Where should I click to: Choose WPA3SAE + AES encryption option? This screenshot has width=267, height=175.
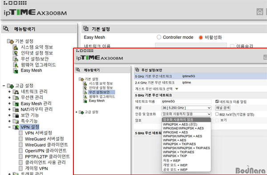click(175, 132)
